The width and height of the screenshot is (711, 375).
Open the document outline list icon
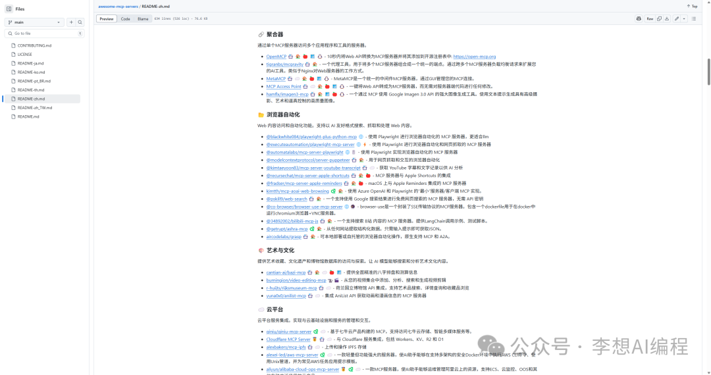pos(694,18)
